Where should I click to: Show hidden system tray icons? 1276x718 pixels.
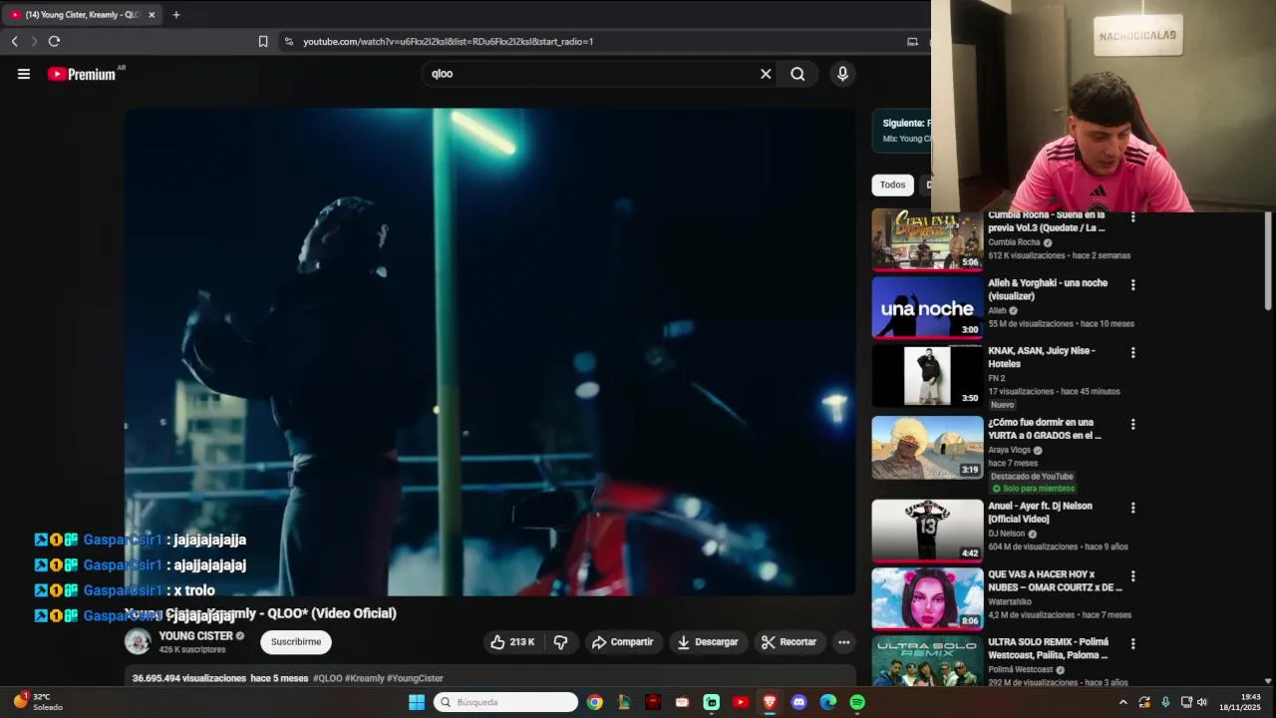click(x=1123, y=702)
